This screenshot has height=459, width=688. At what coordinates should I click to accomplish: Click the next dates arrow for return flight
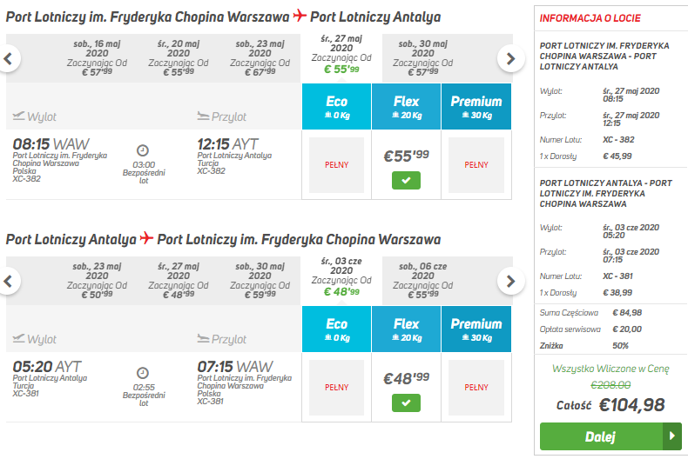510,281
